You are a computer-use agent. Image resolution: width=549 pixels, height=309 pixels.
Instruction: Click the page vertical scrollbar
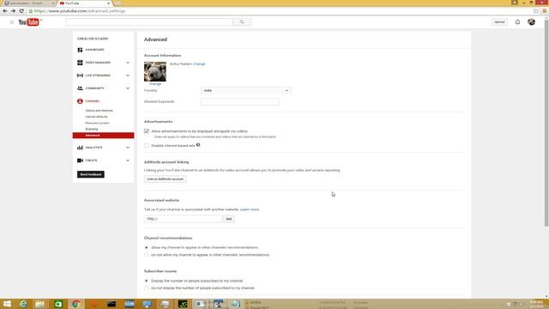tap(546, 123)
